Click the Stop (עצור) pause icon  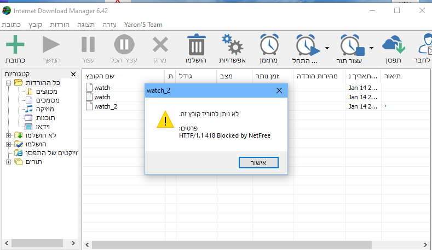(88, 44)
